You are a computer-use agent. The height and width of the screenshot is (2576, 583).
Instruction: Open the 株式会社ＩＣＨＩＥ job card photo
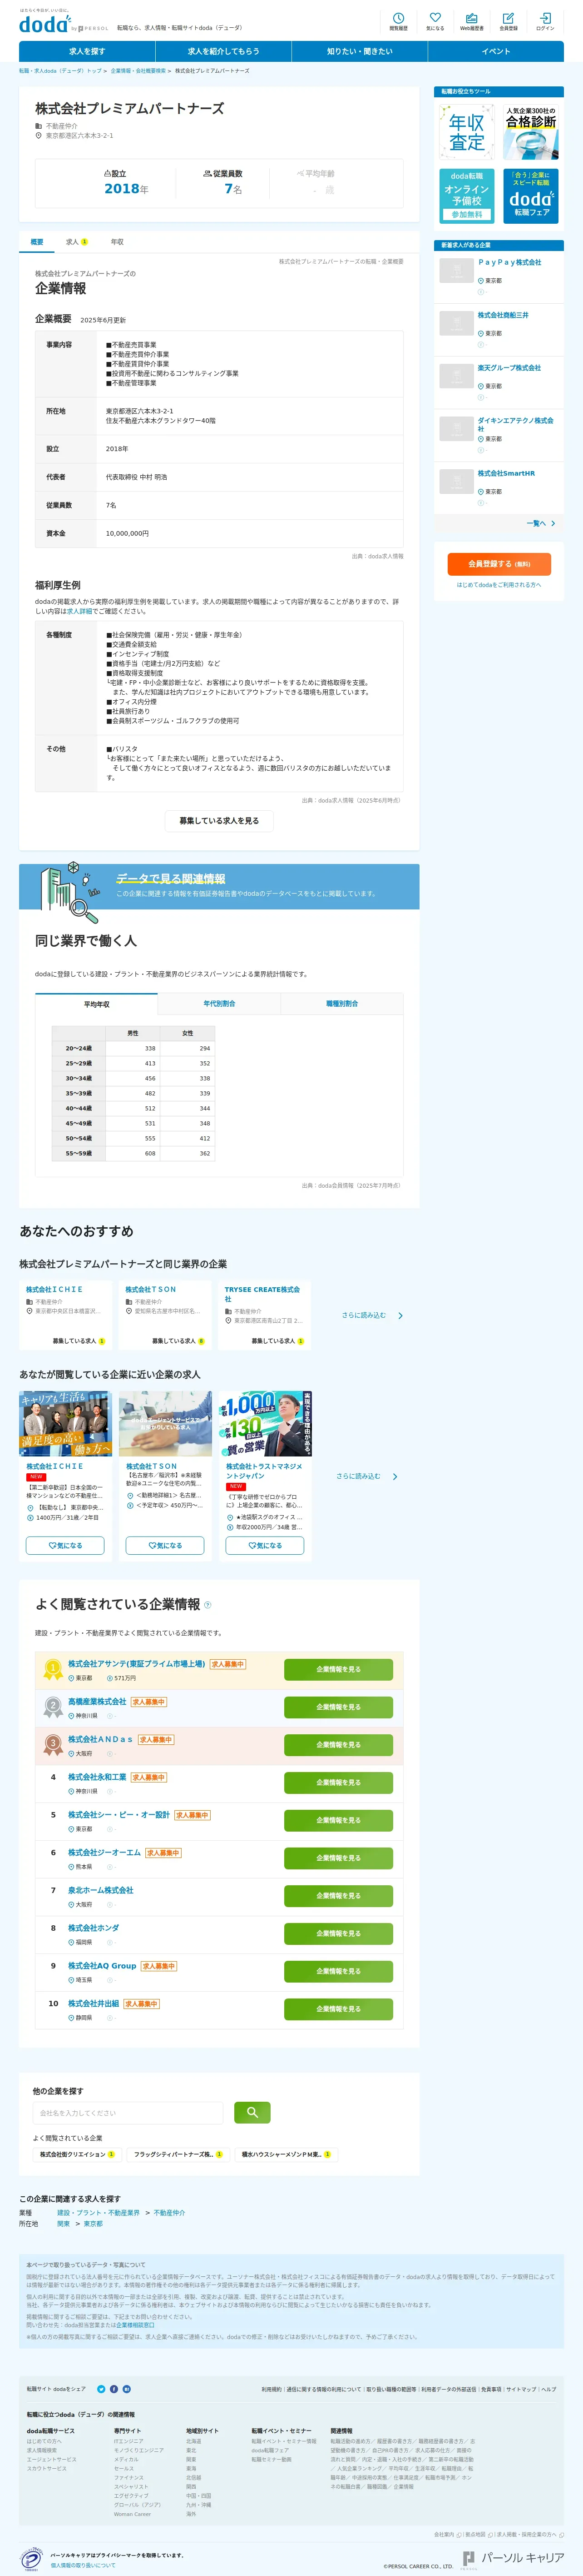65,1424
